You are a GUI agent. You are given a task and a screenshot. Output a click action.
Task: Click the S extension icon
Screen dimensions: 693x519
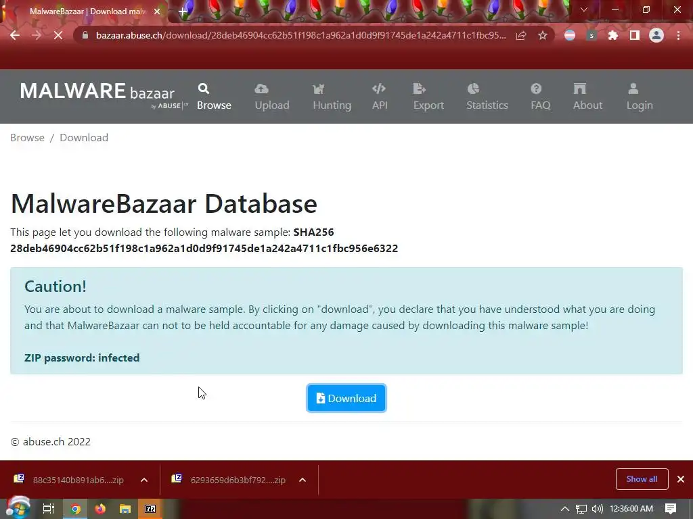coord(591,35)
